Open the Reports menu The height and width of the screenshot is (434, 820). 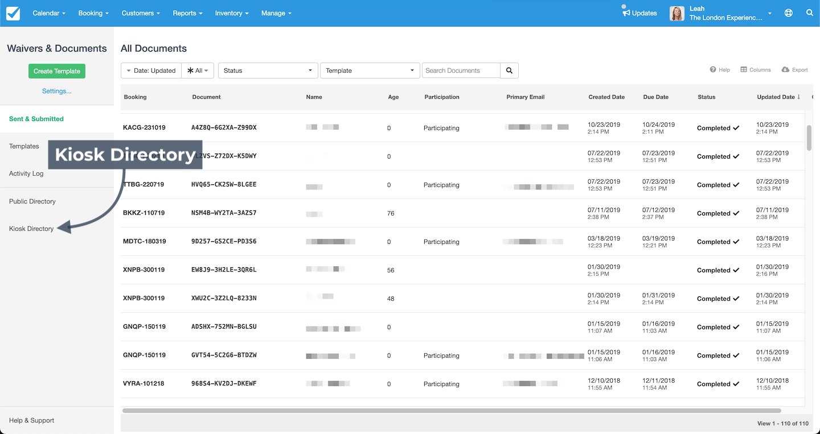[187, 13]
